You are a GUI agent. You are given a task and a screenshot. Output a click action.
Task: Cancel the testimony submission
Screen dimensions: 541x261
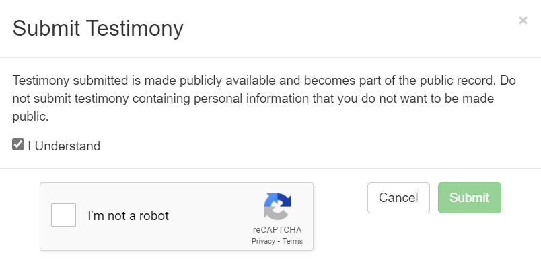tap(398, 198)
